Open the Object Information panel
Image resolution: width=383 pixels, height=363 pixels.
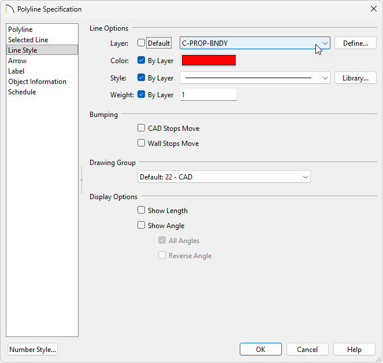coord(37,82)
